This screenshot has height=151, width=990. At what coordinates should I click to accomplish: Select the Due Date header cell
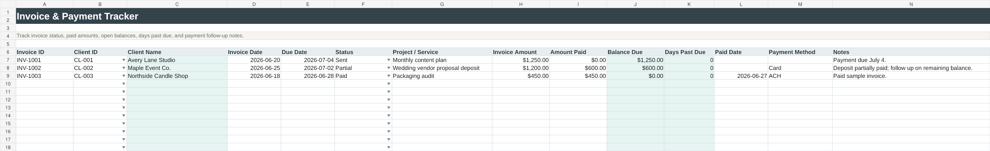point(308,52)
